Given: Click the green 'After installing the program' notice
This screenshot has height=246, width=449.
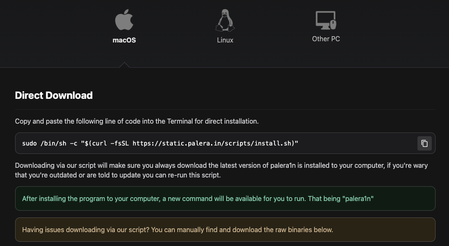Looking at the screenshot, I should pyautogui.click(x=225, y=198).
